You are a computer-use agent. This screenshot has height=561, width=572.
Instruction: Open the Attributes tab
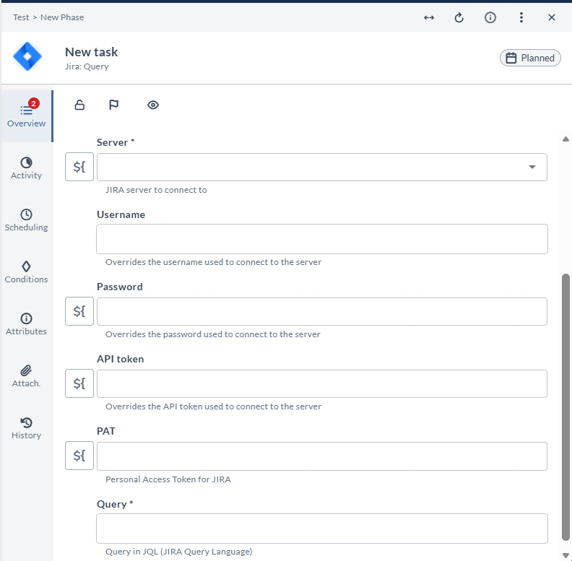click(x=26, y=324)
